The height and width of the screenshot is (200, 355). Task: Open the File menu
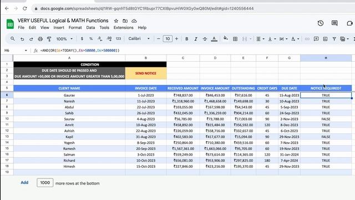pyautogui.click(x=21, y=28)
